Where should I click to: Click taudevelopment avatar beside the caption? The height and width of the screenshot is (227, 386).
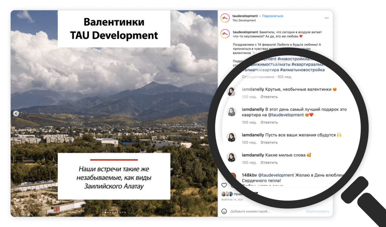coord(225,34)
